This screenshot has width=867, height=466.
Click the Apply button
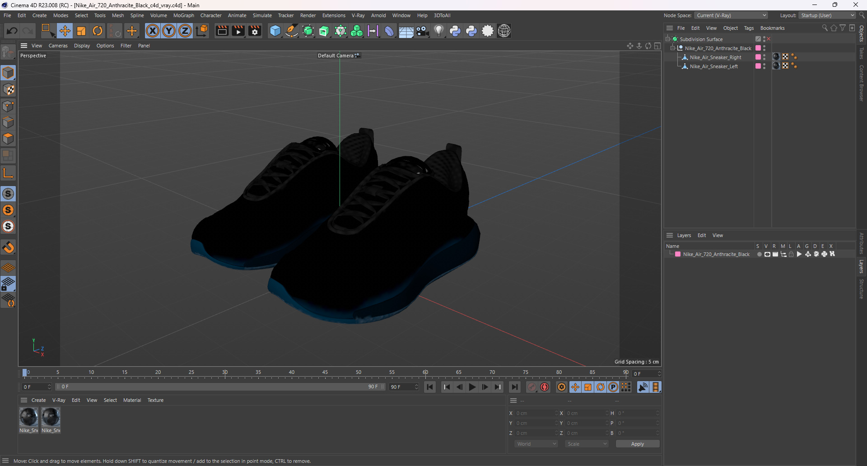(x=637, y=444)
